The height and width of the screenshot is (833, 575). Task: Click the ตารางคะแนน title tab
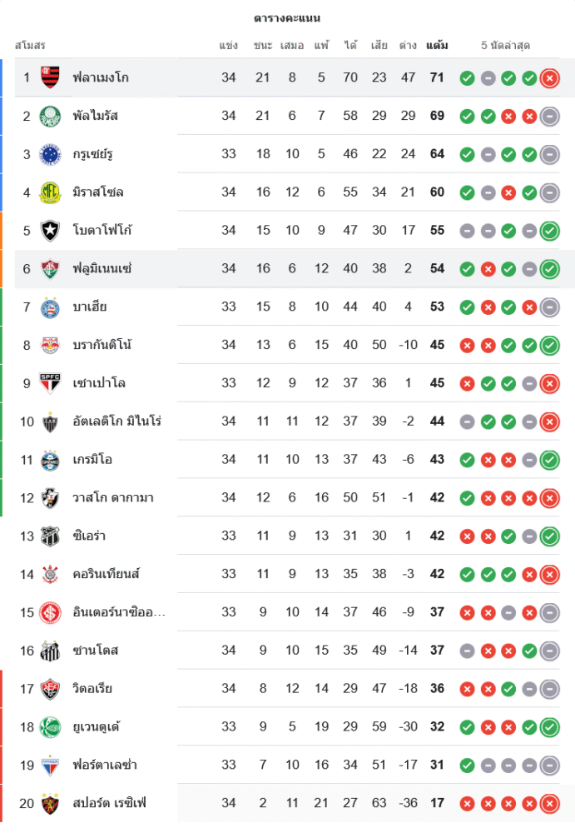pyautogui.click(x=287, y=17)
